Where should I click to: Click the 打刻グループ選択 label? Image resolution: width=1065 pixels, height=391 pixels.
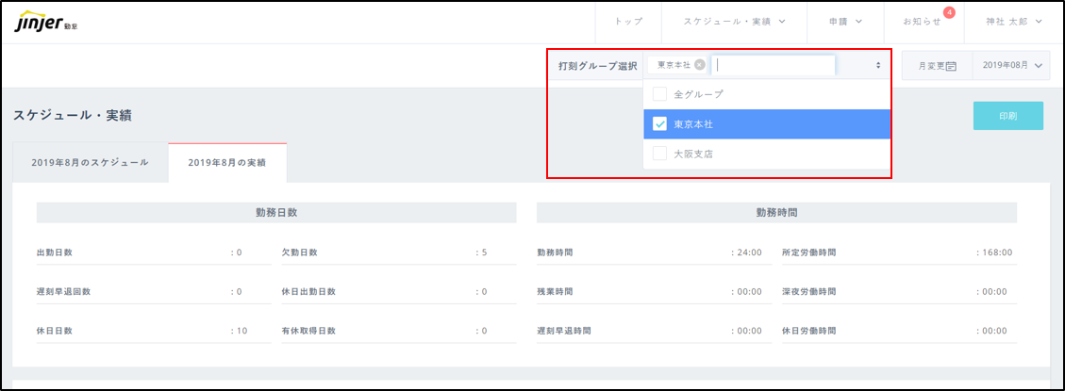[x=597, y=66]
